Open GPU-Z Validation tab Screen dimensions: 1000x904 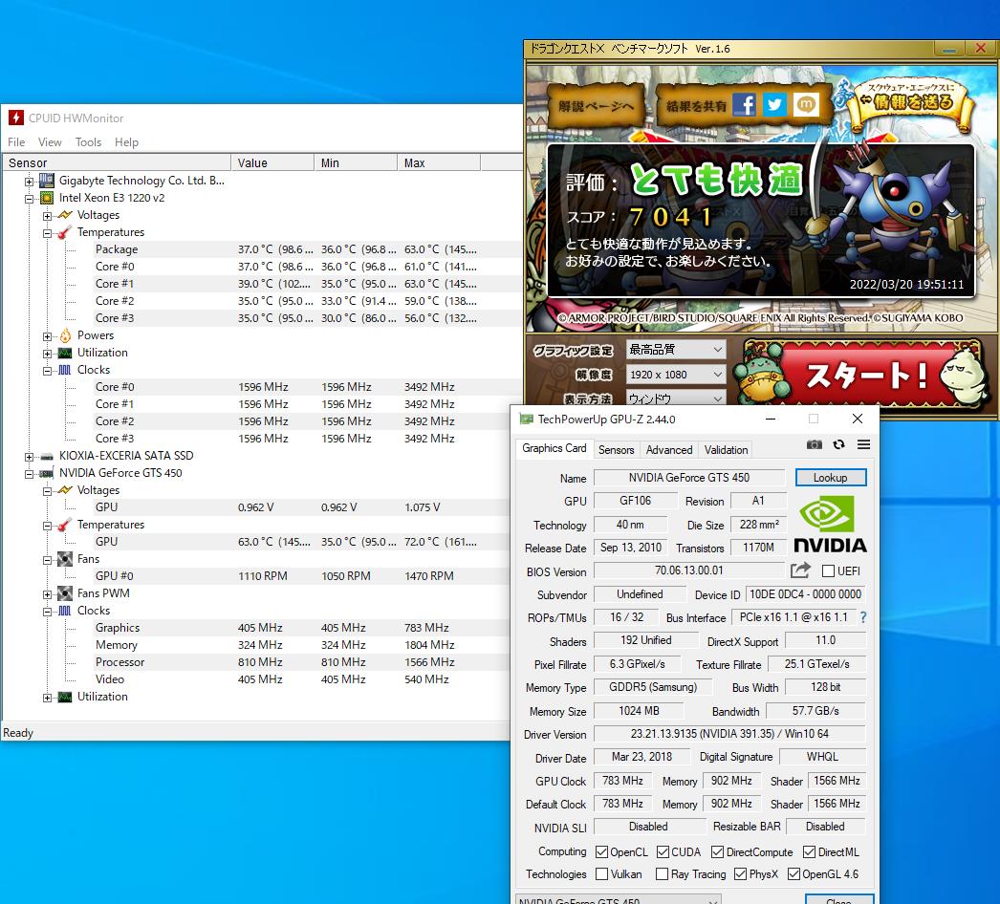click(726, 449)
